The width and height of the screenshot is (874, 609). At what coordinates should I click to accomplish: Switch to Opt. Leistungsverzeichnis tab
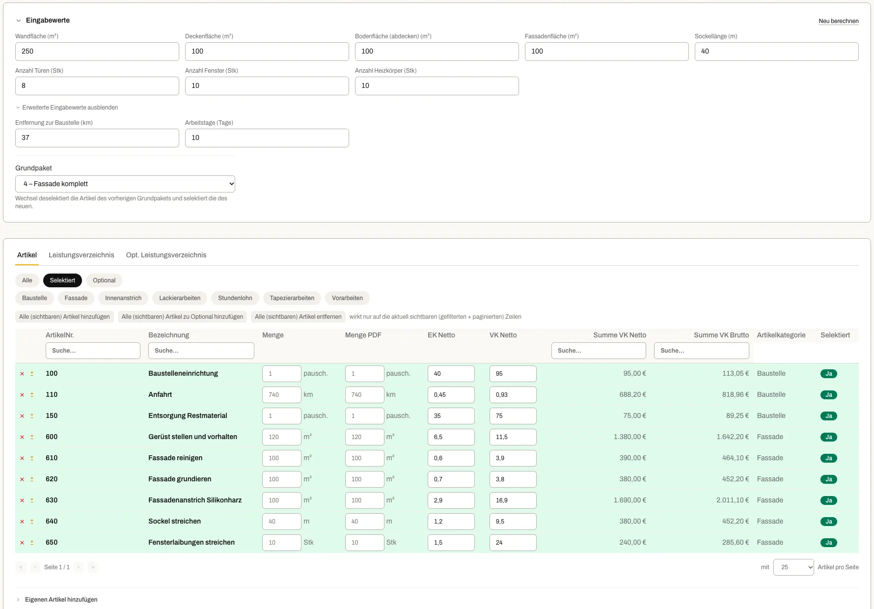coord(166,255)
